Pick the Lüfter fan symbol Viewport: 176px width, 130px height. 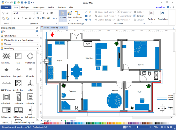(x=30, y=84)
